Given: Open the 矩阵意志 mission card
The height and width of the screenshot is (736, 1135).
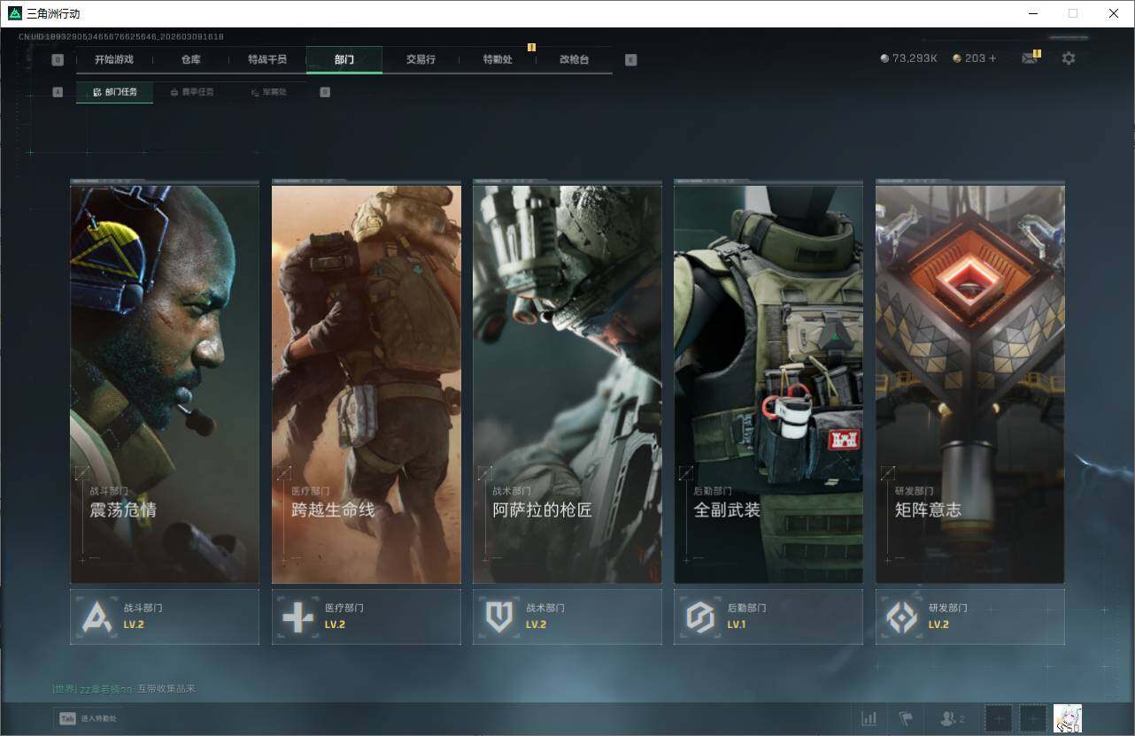Looking at the screenshot, I should coord(969,384).
